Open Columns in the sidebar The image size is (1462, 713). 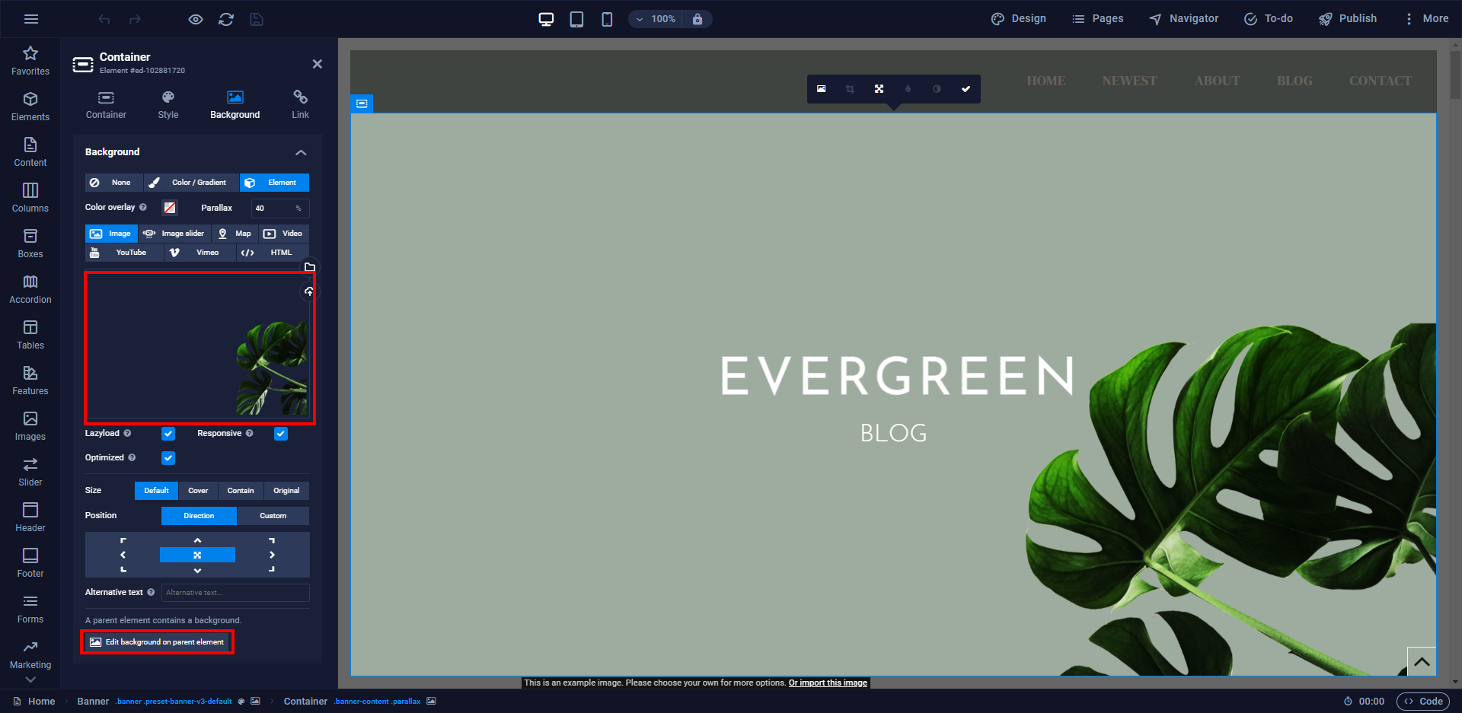point(30,198)
